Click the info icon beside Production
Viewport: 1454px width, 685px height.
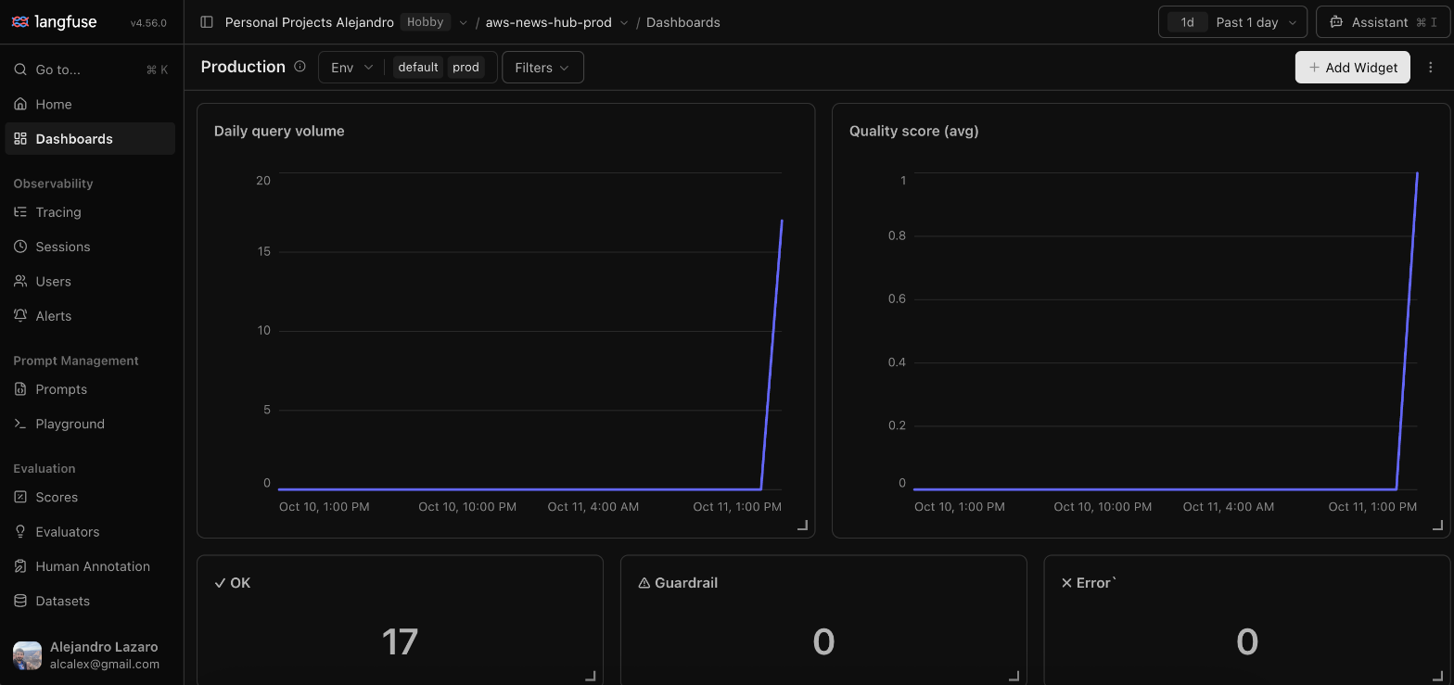[x=300, y=67]
